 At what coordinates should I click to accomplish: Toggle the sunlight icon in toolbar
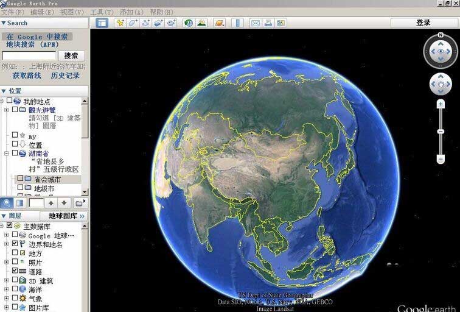pos(201,23)
